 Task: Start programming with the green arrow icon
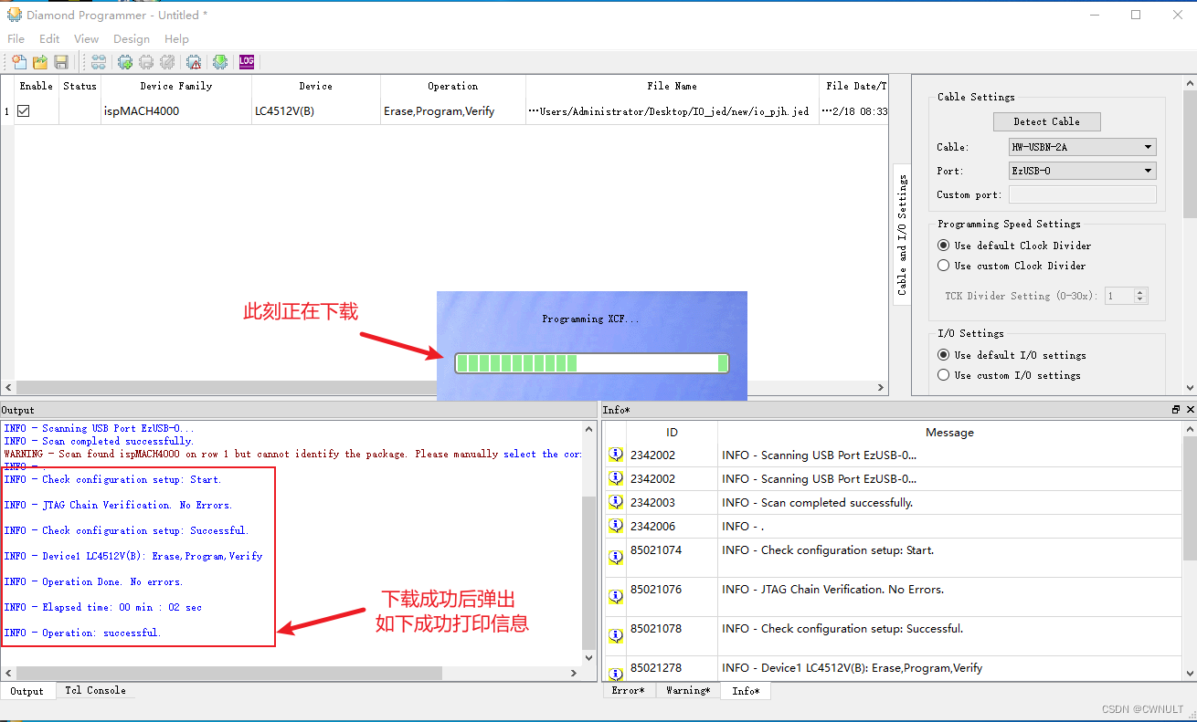point(220,62)
